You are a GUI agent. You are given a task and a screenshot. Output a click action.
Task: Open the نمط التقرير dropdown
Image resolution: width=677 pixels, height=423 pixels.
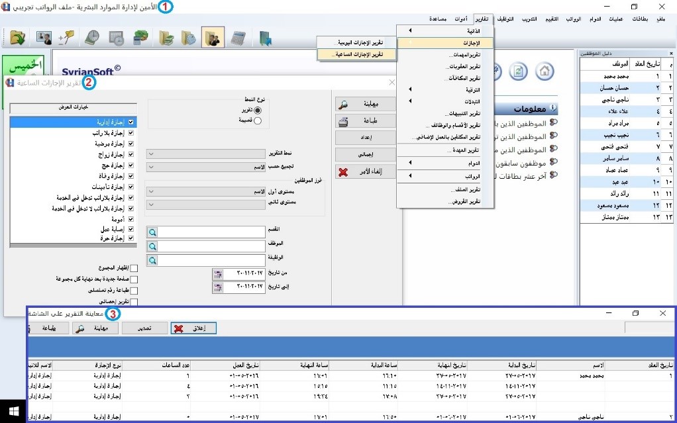tap(206, 154)
